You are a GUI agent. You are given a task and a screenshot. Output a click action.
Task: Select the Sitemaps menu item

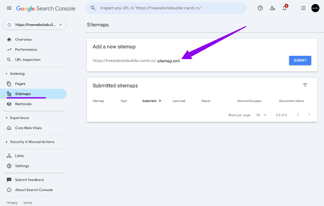pos(33,94)
